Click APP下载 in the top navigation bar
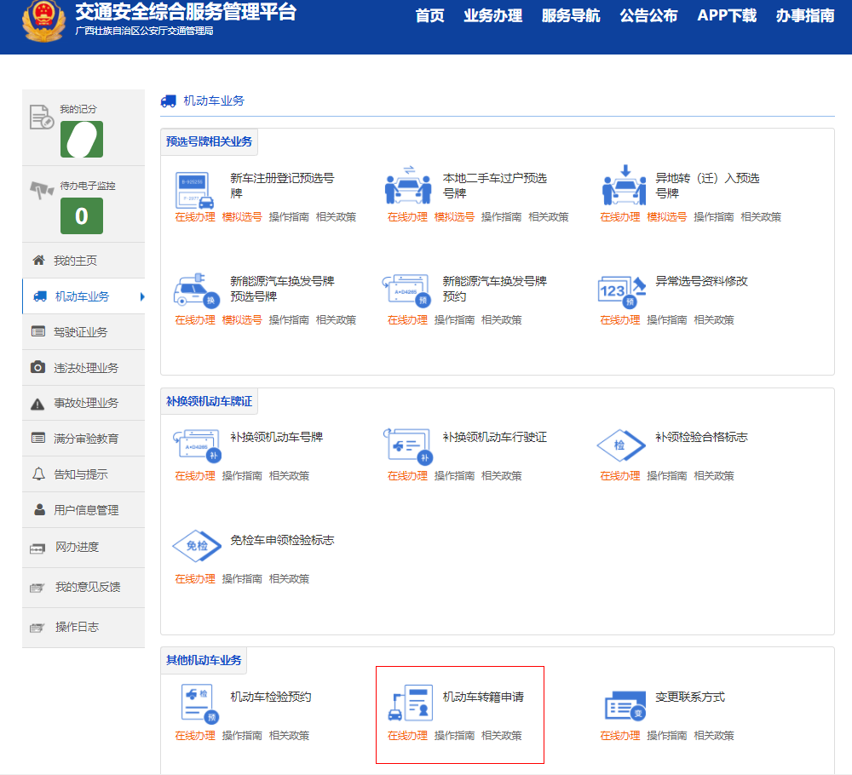 tap(726, 15)
